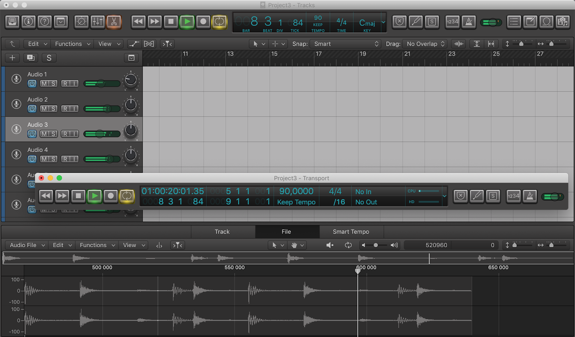The image size is (575, 337).
Task: Open the Edit menu in Tracks area
Action: 37,44
